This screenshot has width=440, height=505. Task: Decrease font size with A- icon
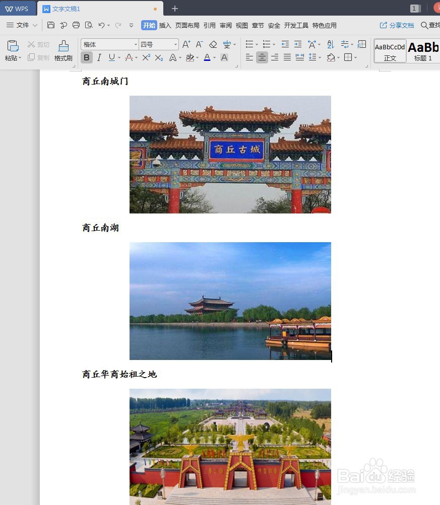200,44
